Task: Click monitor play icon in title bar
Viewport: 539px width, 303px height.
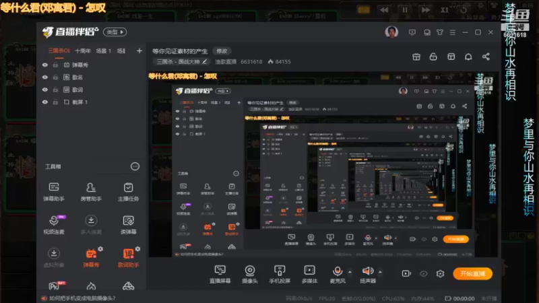Action: click(412, 32)
